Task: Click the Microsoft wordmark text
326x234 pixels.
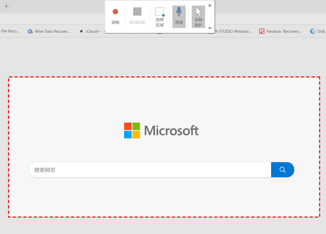Action: pos(171,131)
